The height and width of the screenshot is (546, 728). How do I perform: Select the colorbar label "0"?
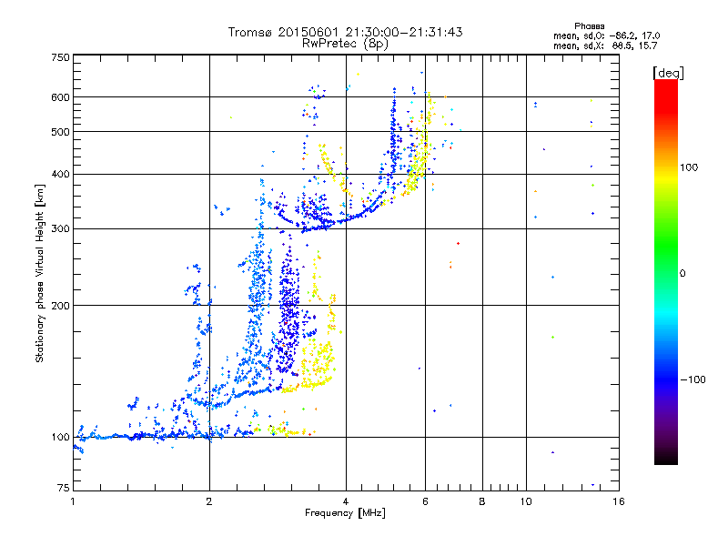pyautogui.click(x=682, y=274)
